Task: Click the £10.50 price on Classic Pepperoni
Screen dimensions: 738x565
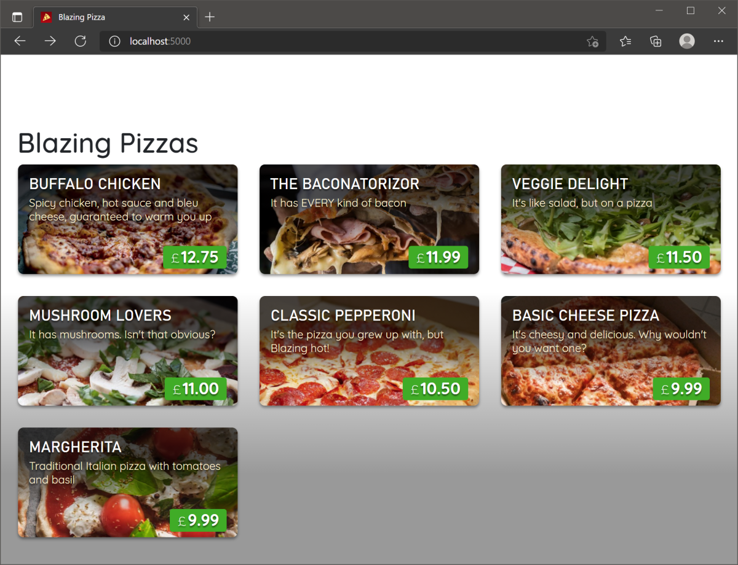Action: [436, 389]
